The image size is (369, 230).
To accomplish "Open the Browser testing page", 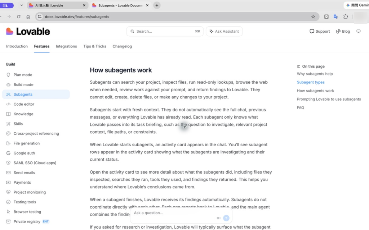I will (x=27, y=212).
